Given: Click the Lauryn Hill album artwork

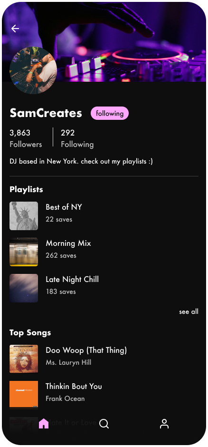Looking at the screenshot, I should (24, 359).
